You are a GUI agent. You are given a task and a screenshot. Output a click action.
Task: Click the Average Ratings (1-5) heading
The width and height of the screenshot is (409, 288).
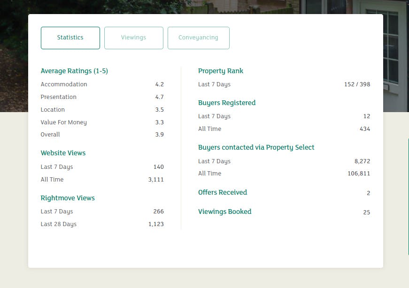pyautogui.click(x=74, y=71)
